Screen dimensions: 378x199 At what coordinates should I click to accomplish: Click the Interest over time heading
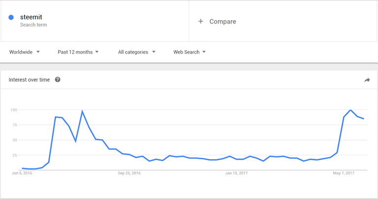[29, 80]
